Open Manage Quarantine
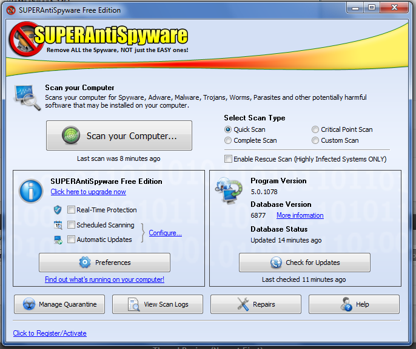This screenshot has width=416, height=349. 59,304
